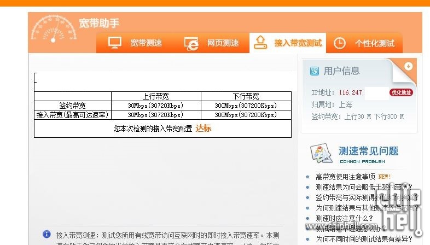Click the NEW! badge after 高带宽使用注意事项
Image resolution: width=430 pixels, height=245 pixels.
click(385, 177)
